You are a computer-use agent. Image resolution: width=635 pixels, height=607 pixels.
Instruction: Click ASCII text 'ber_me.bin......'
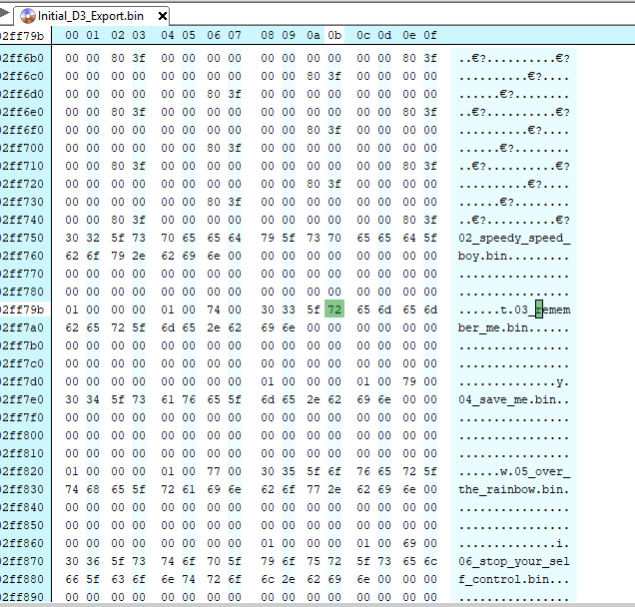click(x=514, y=327)
